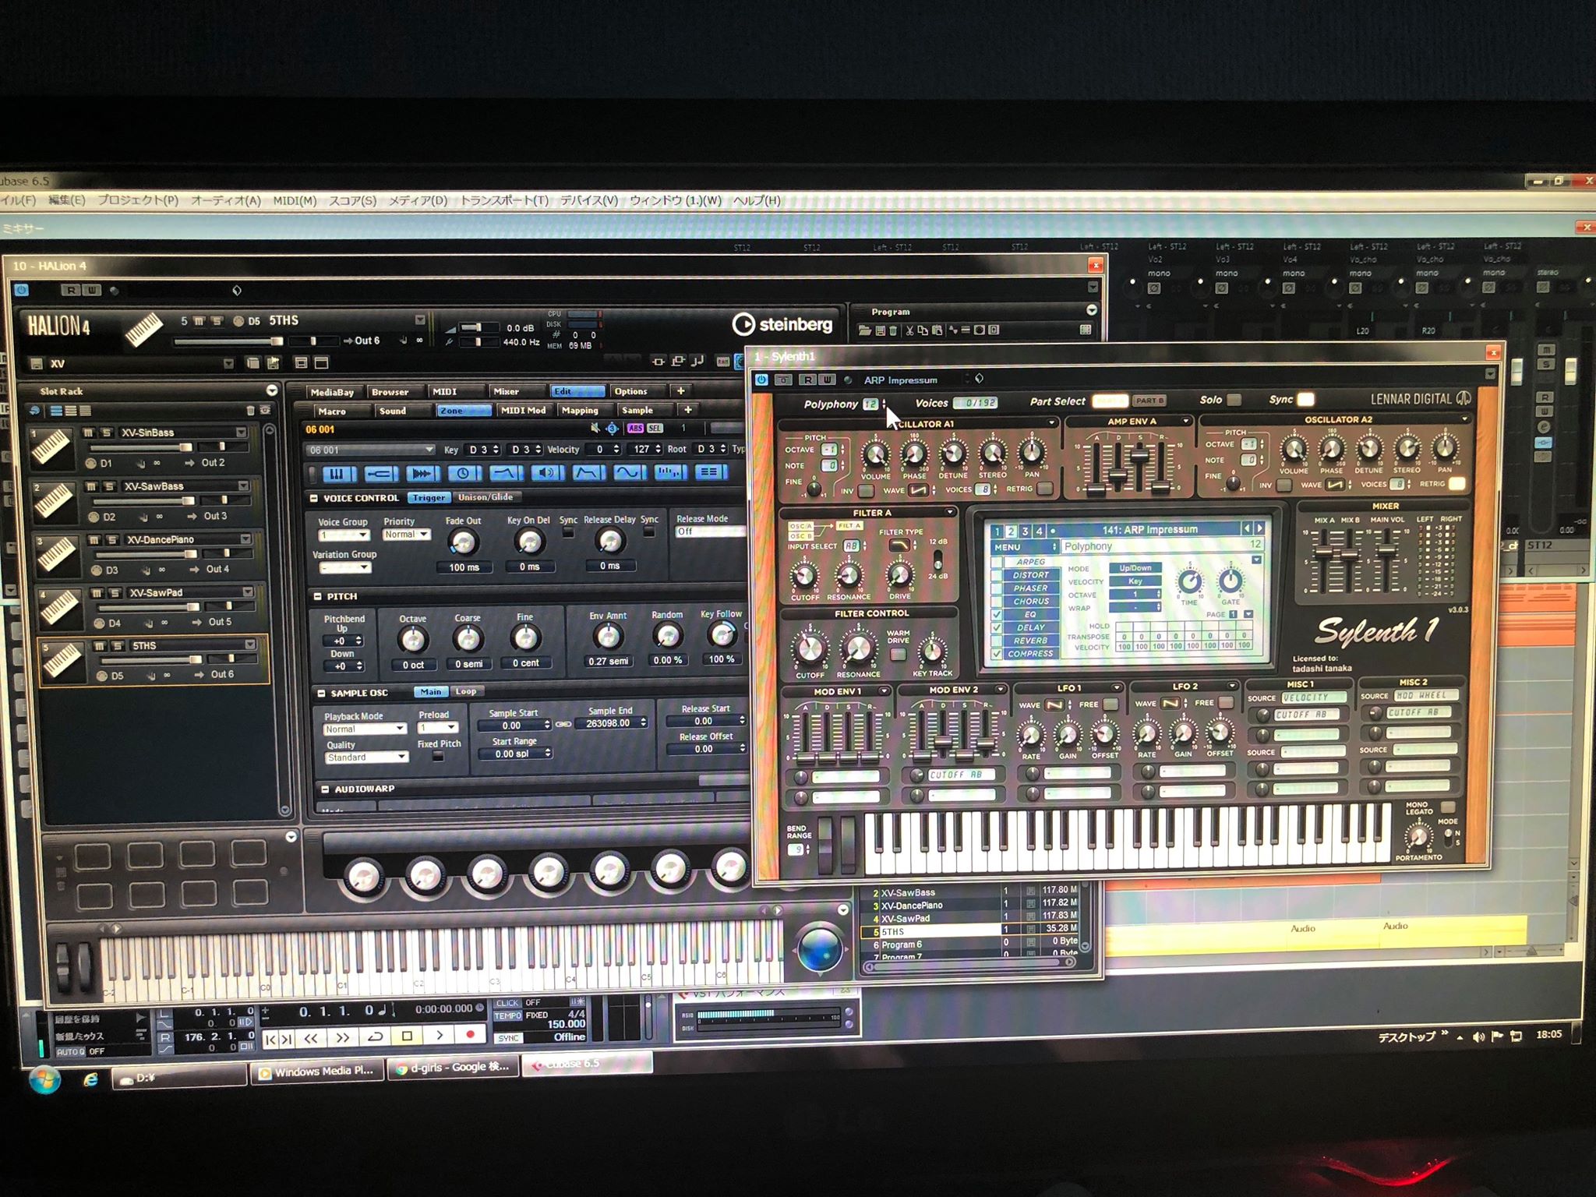
Task: Switch to the HALion Browser tab
Action: 390,392
